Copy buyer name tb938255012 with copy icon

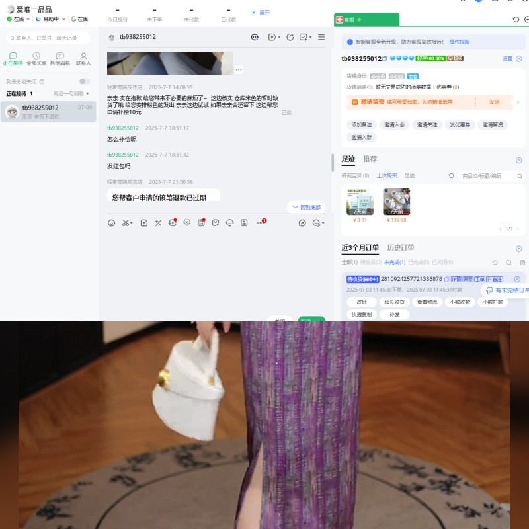pyautogui.click(x=384, y=59)
